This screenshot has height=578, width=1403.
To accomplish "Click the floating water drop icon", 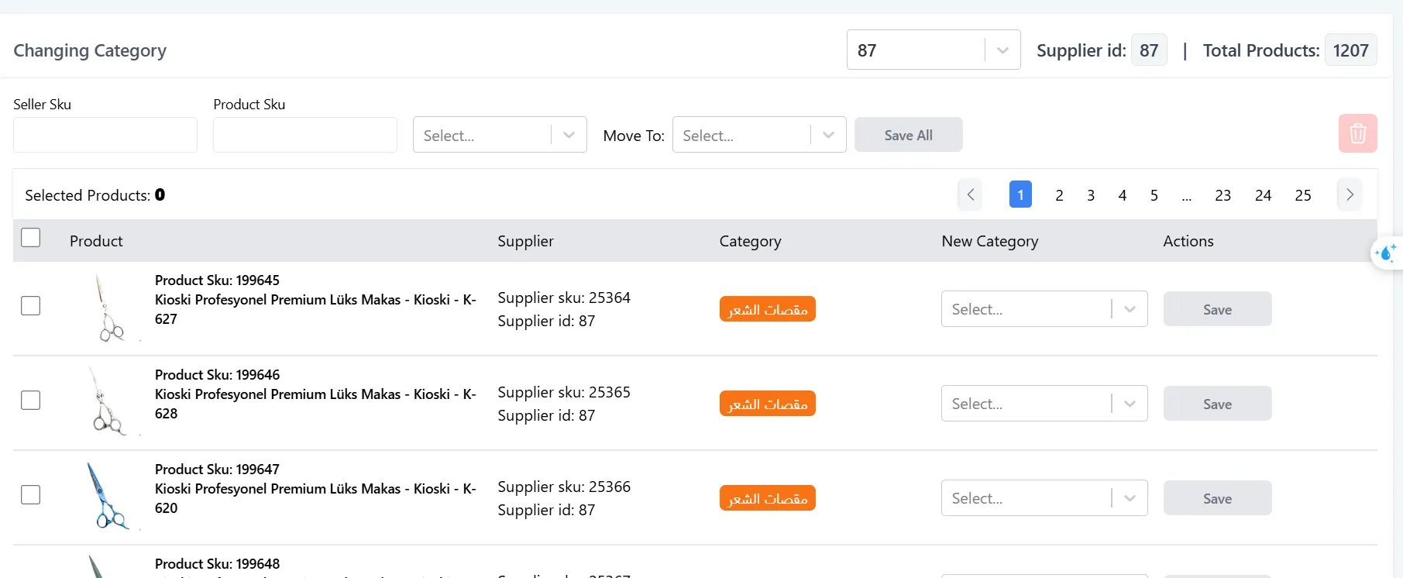I will (x=1385, y=253).
